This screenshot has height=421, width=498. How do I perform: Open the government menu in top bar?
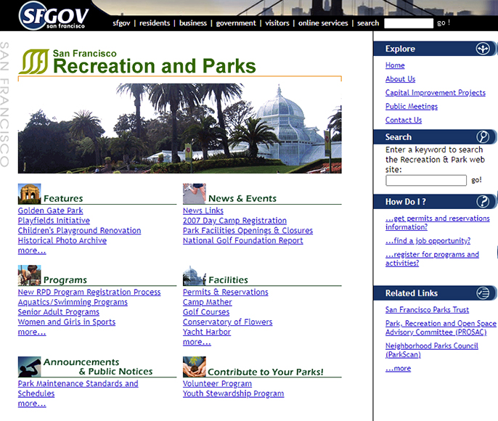(236, 23)
